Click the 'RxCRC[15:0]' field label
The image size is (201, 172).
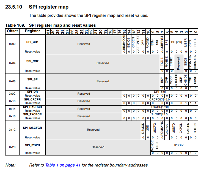(160, 107)
